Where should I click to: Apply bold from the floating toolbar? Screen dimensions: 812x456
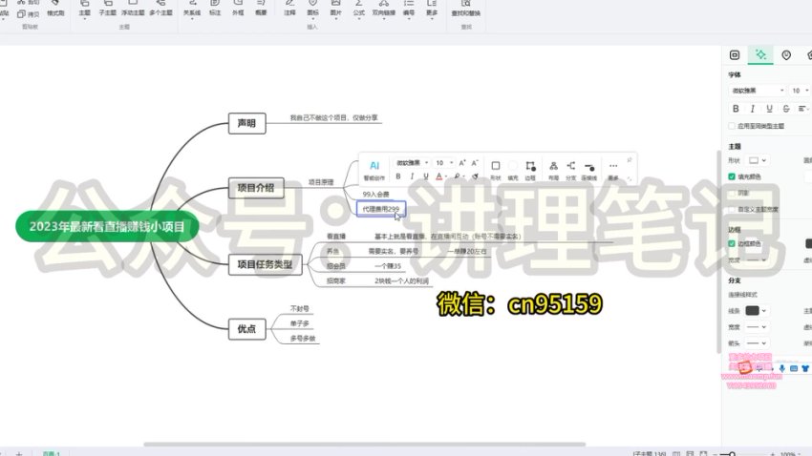tap(398, 176)
